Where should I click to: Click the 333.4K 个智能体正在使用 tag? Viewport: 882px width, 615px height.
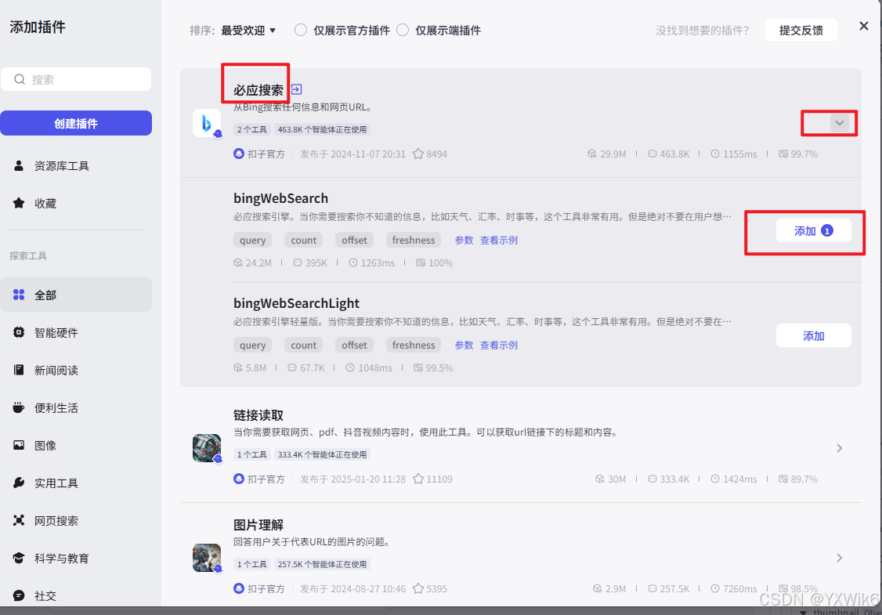[322, 454]
